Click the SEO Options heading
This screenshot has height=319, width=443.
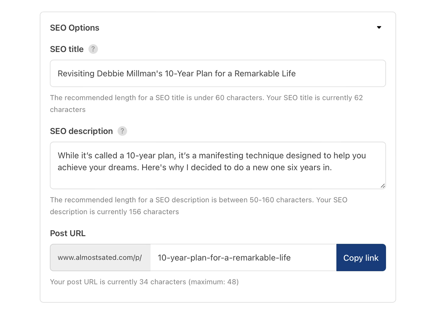point(75,27)
